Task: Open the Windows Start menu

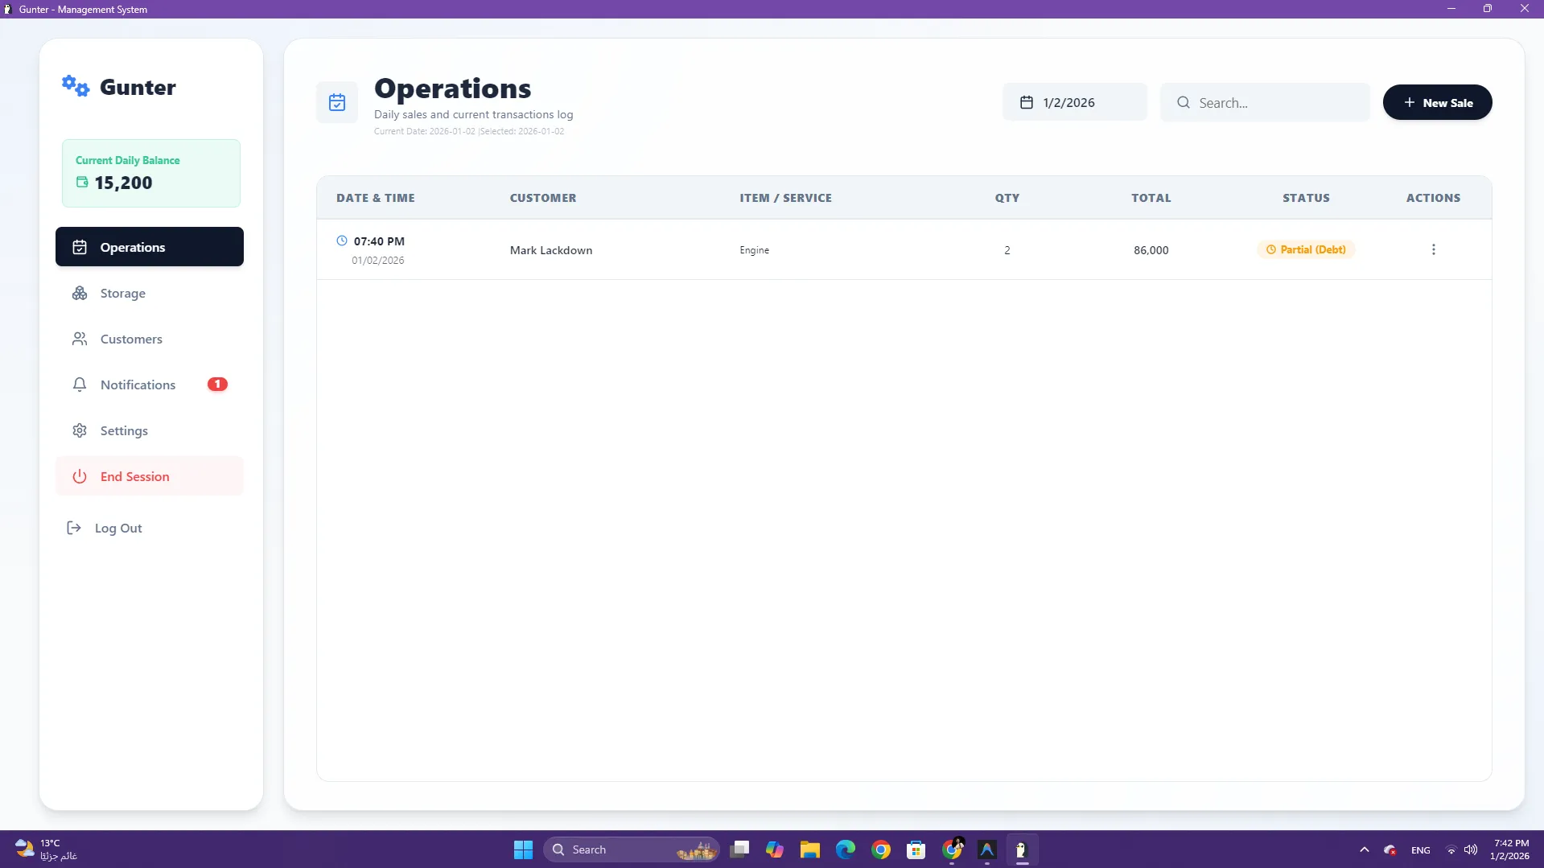Action: (523, 849)
